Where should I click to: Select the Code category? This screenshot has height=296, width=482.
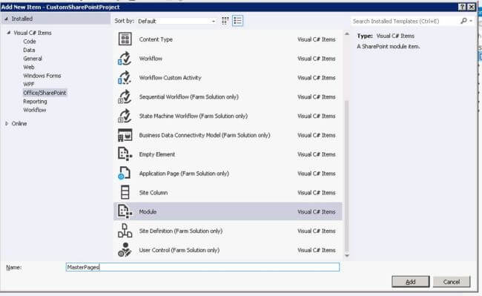pyautogui.click(x=30, y=42)
